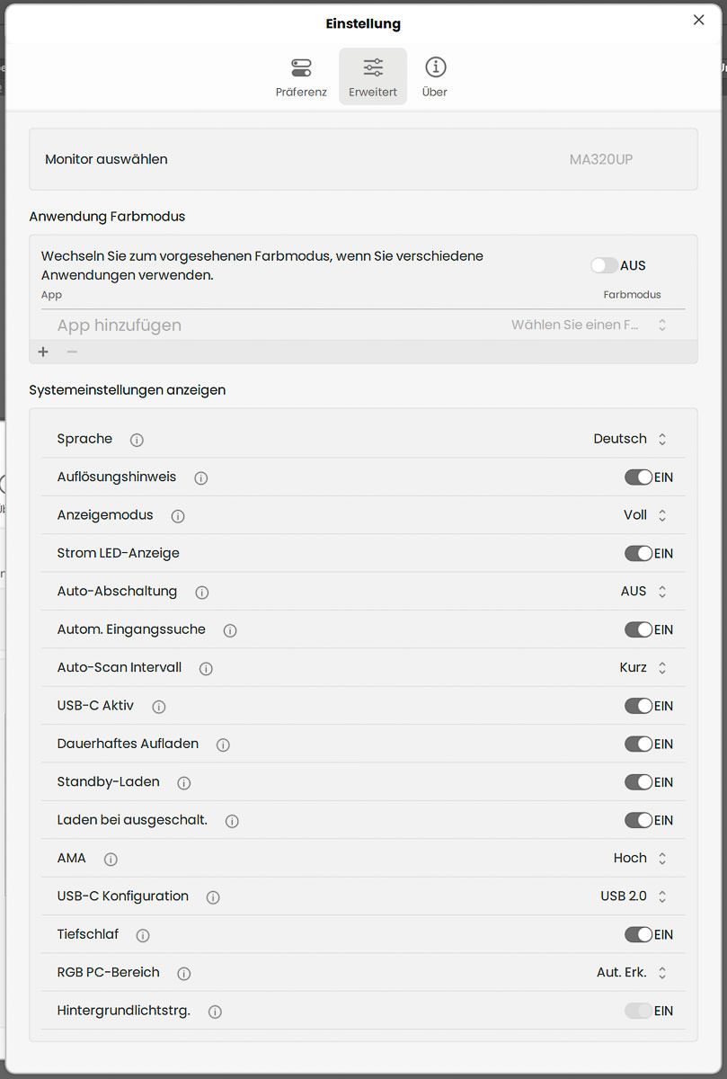Image resolution: width=727 pixels, height=1079 pixels.
Task: Change USB-C Konfiguration from USB 2.0
Action: pyautogui.click(x=634, y=896)
